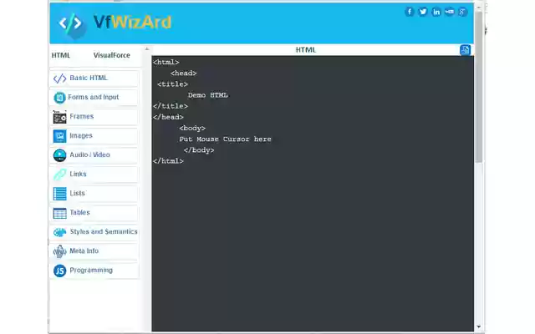Click the Forms and Input icon
The width and height of the screenshot is (535, 334).
[x=59, y=98]
